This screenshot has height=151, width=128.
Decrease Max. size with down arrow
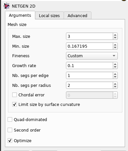pos(115,38)
